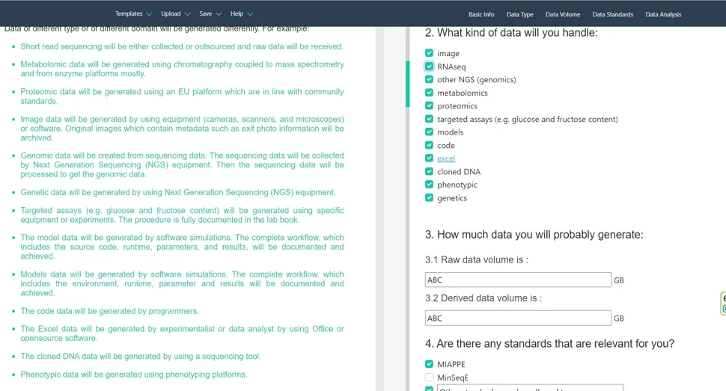Image resolution: width=726 pixels, height=391 pixels.
Task: Open the Save dropdown menu
Action: [x=210, y=14]
